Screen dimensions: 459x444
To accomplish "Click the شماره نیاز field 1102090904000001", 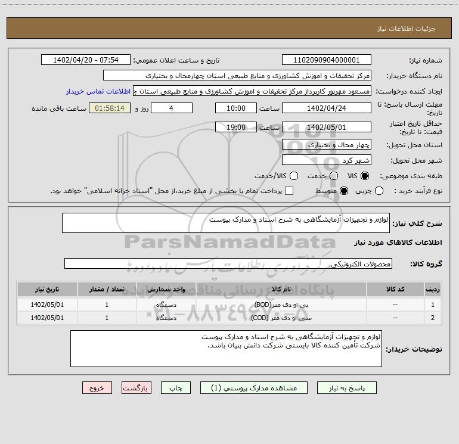I will pyautogui.click(x=327, y=60).
